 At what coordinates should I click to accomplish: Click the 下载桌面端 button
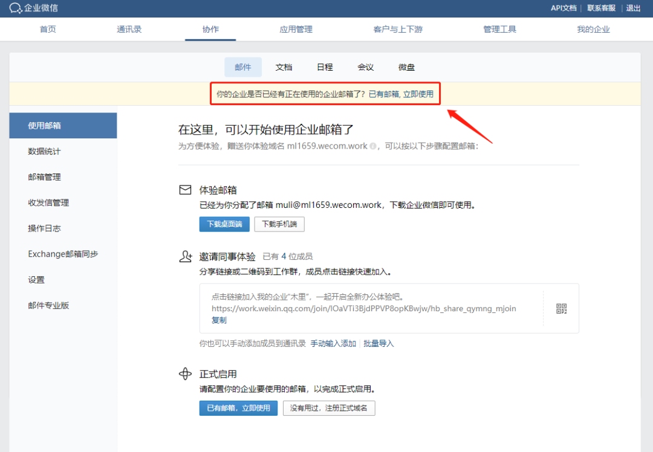(x=224, y=224)
